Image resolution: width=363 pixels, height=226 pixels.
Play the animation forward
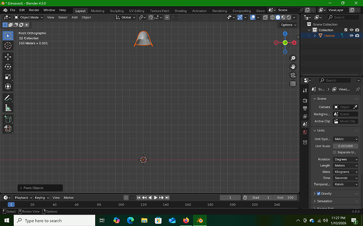(x=156, y=198)
